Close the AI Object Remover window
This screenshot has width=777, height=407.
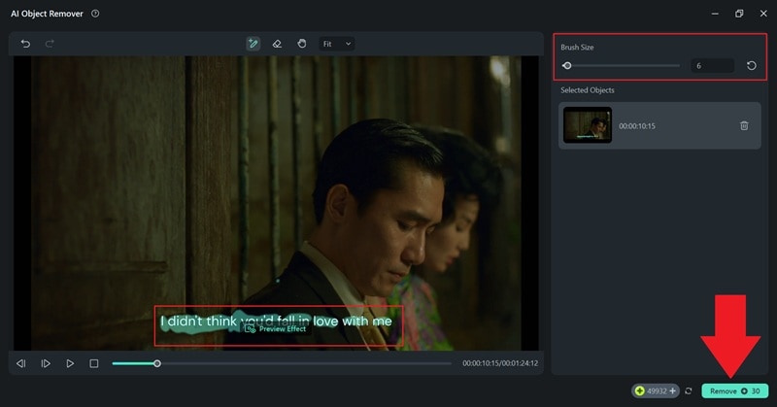click(x=763, y=14)
